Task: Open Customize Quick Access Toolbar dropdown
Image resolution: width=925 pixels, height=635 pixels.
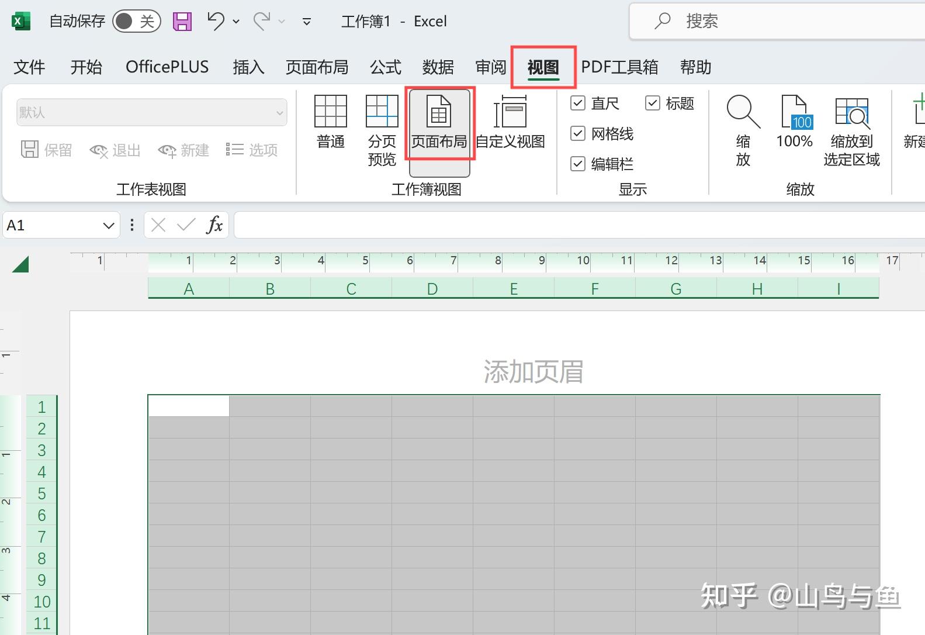Action: 307,22
